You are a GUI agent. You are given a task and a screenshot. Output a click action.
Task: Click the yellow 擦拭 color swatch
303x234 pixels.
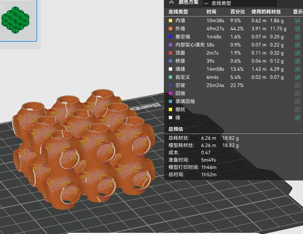[170, 109]
